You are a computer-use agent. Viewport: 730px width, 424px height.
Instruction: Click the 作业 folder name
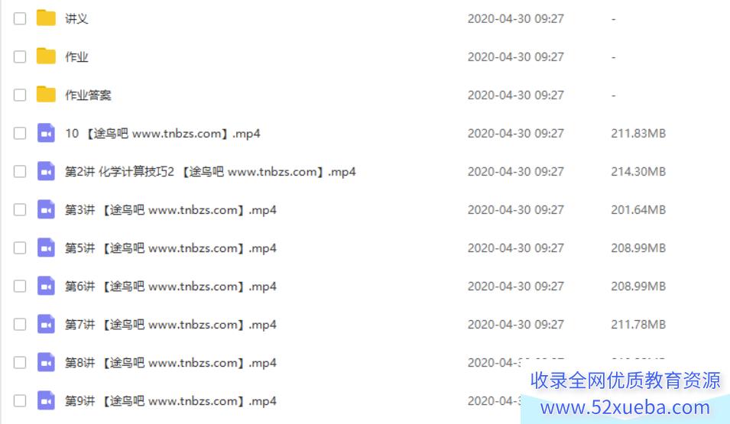76,57
